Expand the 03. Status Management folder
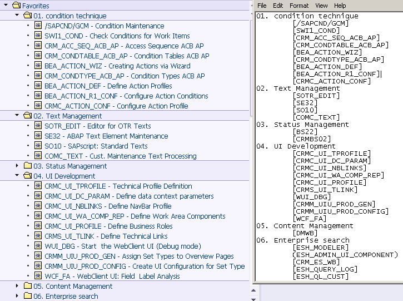 click(x=17, y=166)
